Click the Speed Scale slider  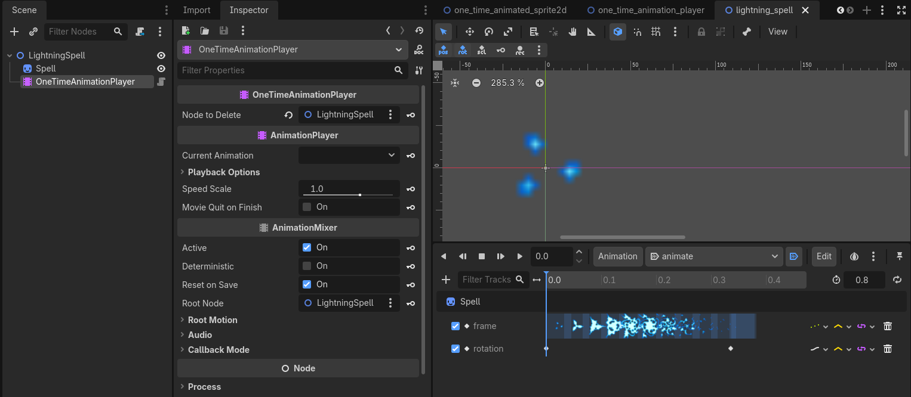click(349, 189)
